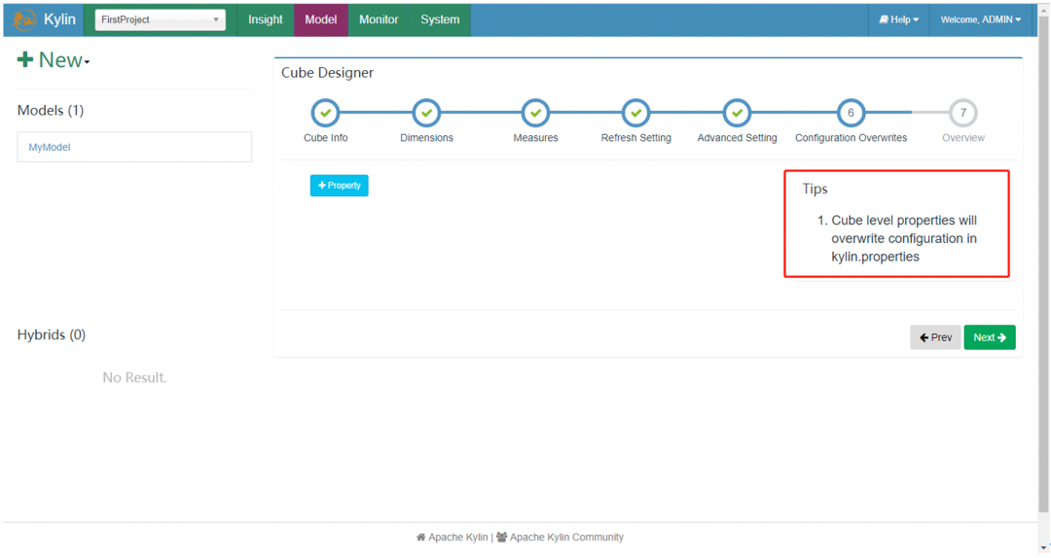1051x558 pixels.
Task: Go to the Cube Info step circle
Action: click(x=326, y=113)
